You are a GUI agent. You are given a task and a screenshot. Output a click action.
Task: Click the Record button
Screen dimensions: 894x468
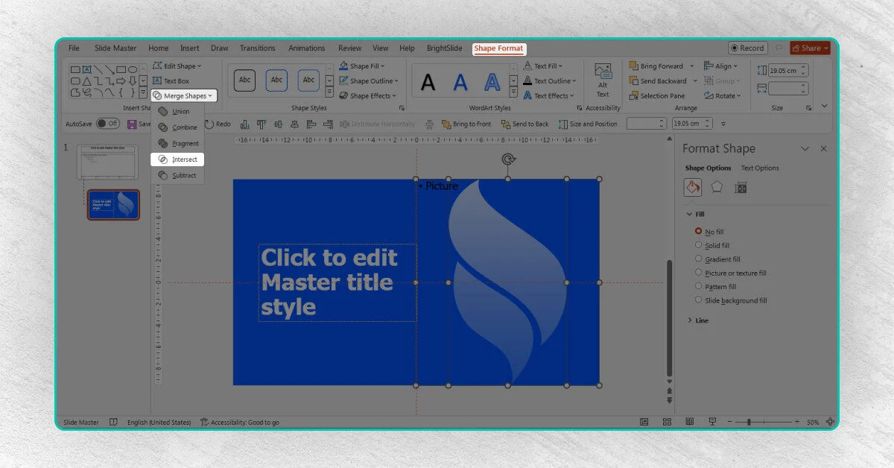(747, 48)
